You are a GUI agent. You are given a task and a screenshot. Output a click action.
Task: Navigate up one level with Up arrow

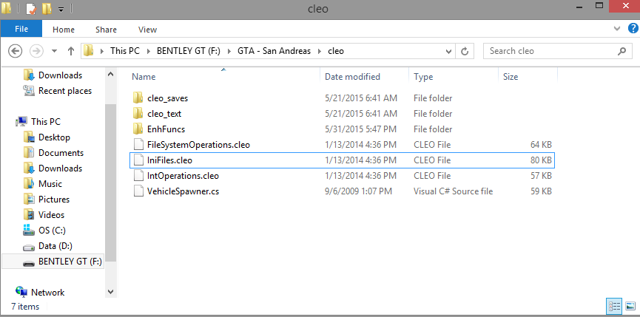[71, 51]
